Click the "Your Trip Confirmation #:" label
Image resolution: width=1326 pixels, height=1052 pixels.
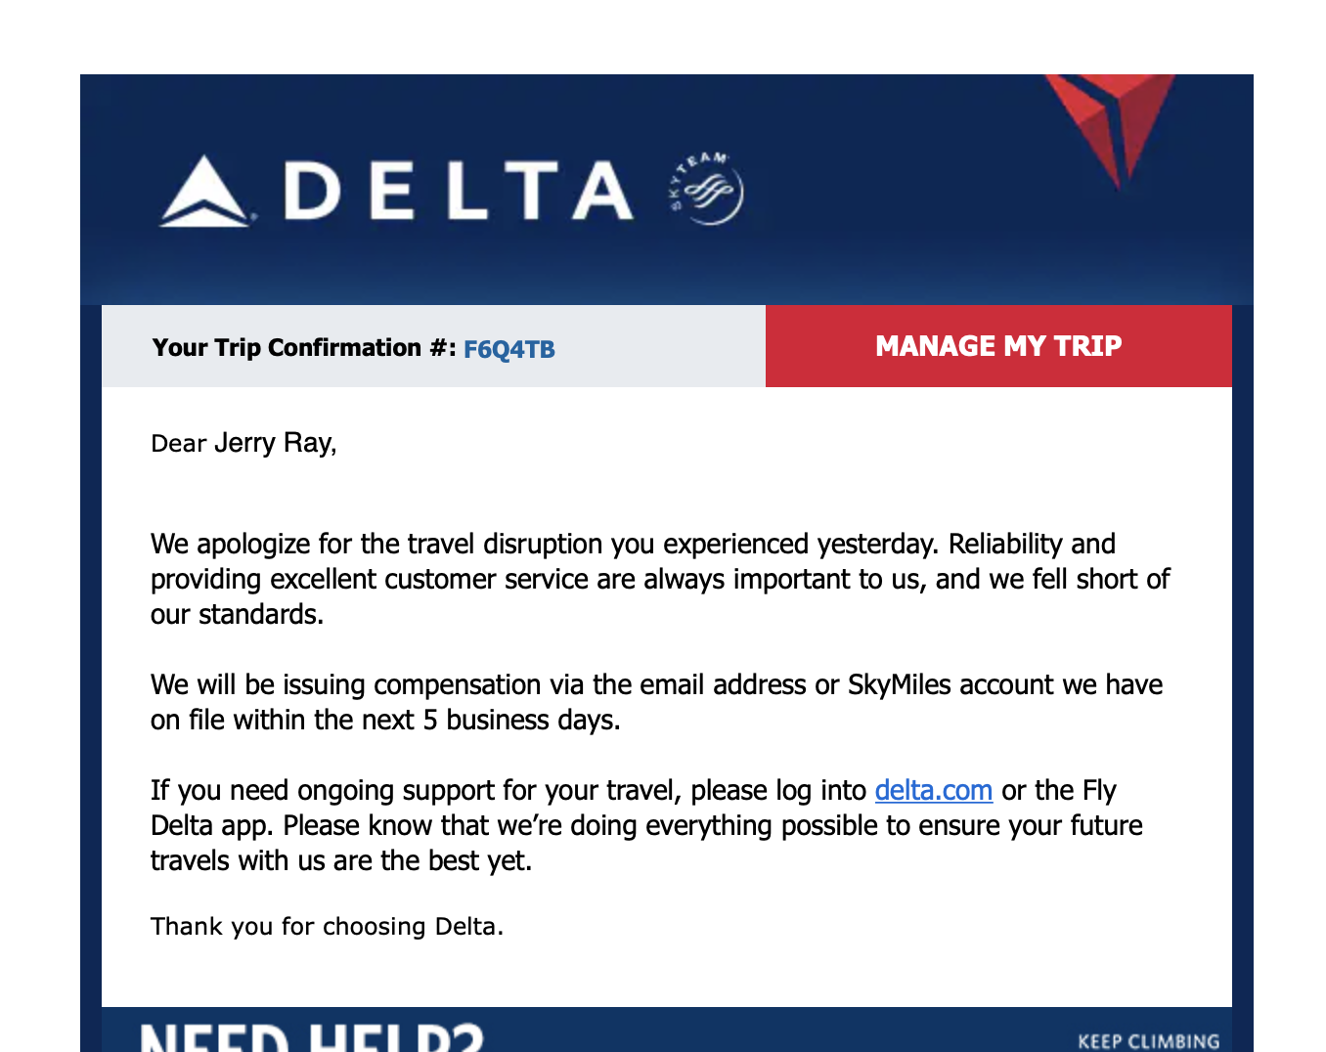pos(303,348)
